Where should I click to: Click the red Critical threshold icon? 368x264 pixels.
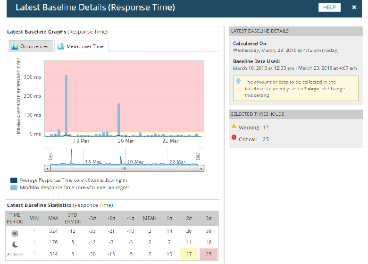pos(234,138)
